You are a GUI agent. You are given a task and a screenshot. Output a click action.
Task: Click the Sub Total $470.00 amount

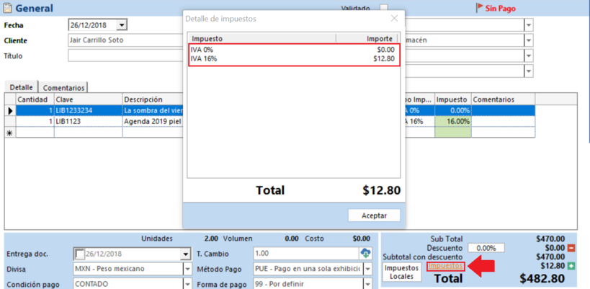550,239
